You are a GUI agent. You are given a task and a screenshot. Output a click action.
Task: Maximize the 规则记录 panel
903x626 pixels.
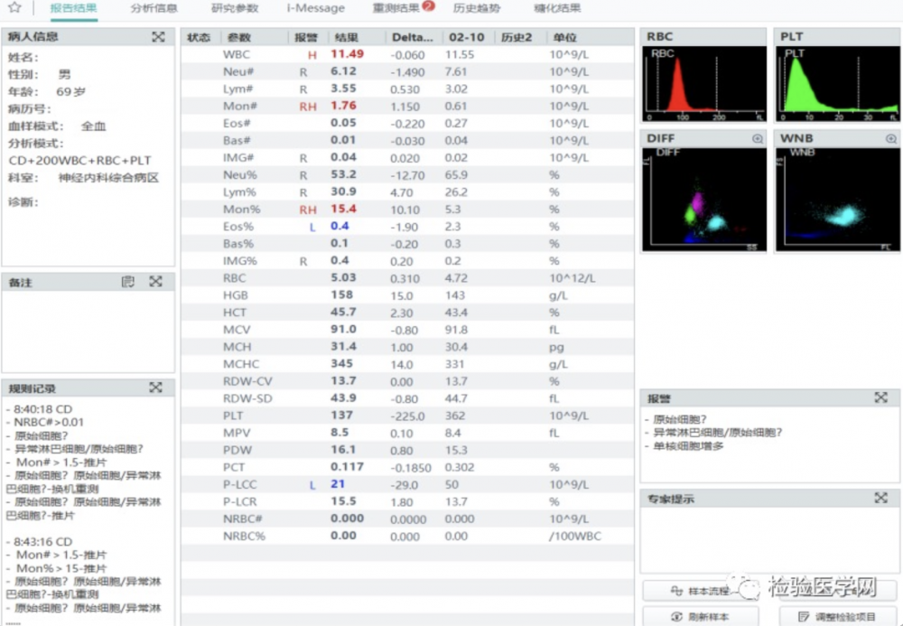(156, 388)
